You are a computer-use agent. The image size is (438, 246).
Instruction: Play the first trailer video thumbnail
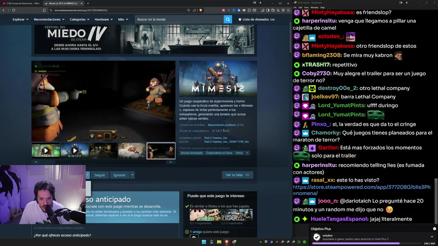tap(46, 151)
